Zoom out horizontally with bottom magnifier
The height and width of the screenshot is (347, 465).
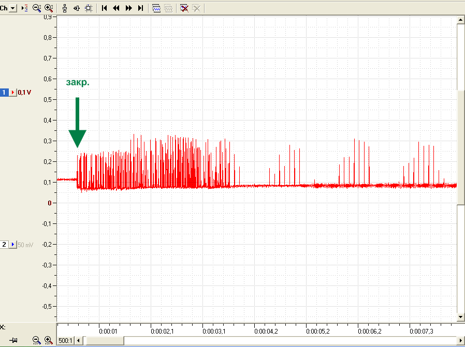[36, 340]
